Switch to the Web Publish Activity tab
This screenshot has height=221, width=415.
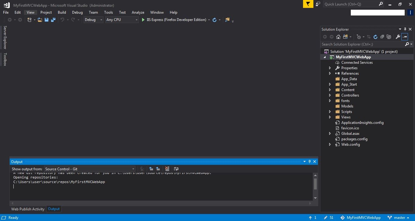[x=28, y=209]
